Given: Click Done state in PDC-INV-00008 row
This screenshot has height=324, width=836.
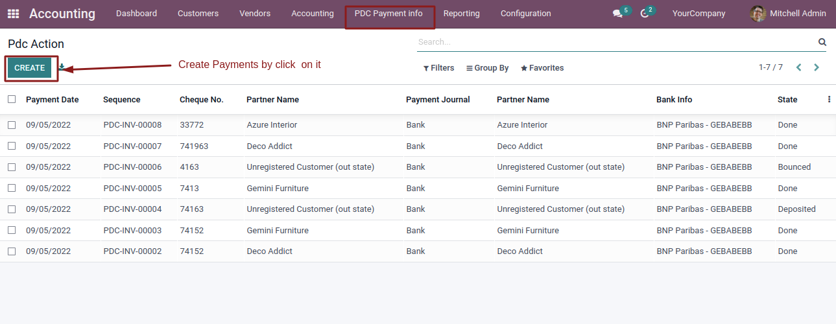Looking at the screenshot, I should (787, 125).
